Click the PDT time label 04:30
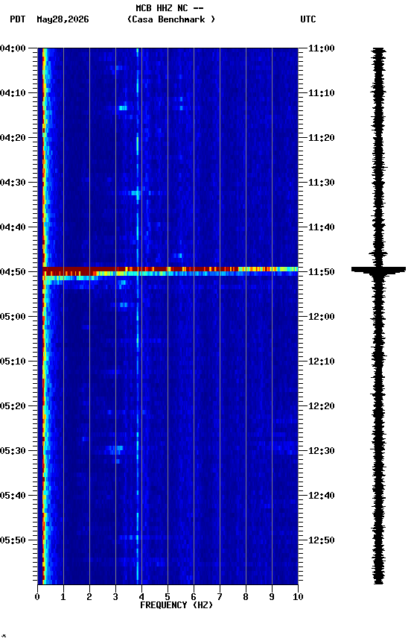The width and height of the screenshot is (411, 644). (13, 183)
